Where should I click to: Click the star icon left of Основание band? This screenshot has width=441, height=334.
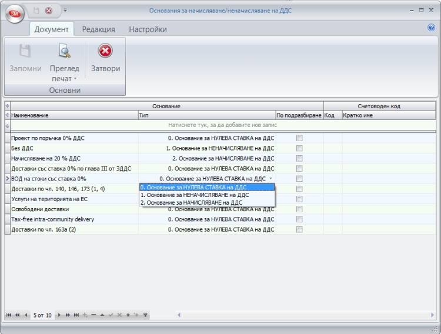tap(8, 106)
